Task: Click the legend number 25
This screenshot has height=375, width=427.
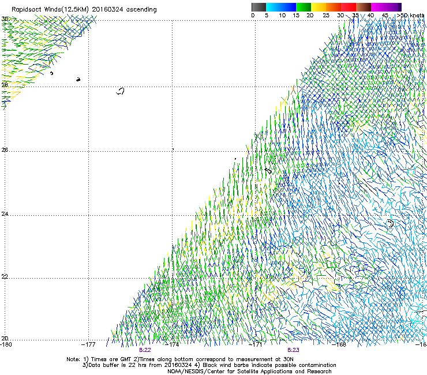Action: (326, 15)
